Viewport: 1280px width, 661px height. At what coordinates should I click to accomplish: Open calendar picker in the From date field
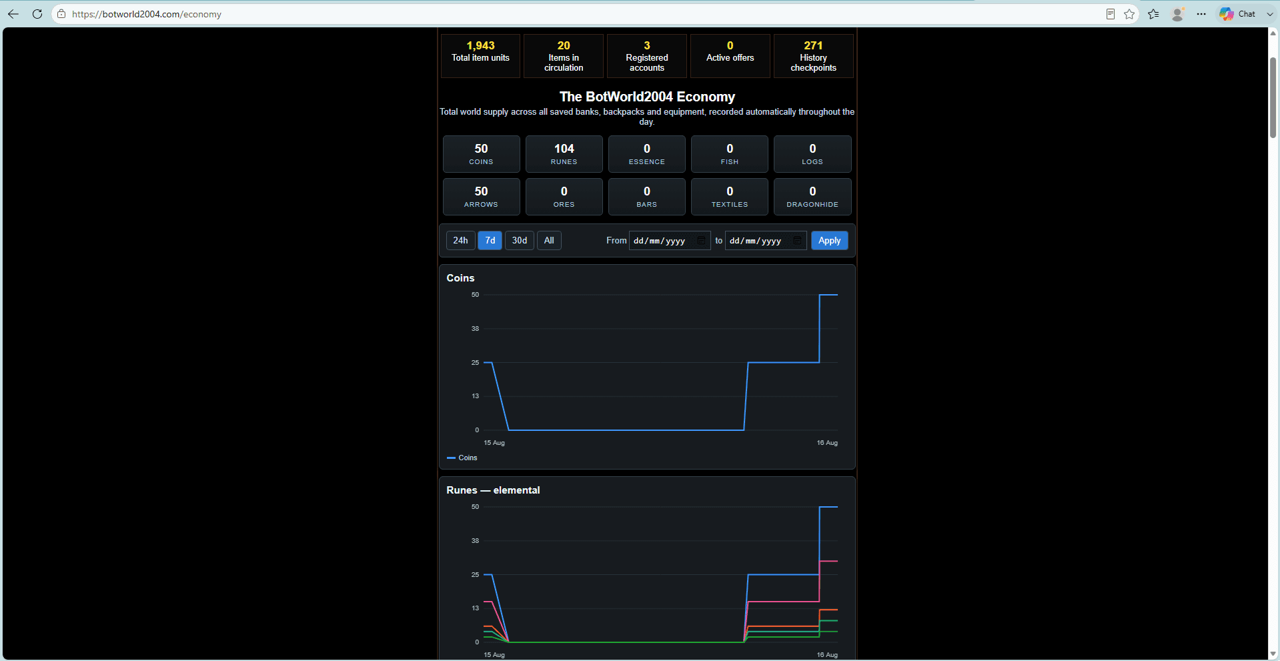tap(701, 241)
